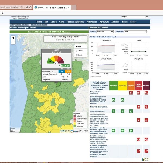The width and height of the screenshot is (163, 163).
Task: Open the Aeronáutica menu item
Action: (92, 22)
